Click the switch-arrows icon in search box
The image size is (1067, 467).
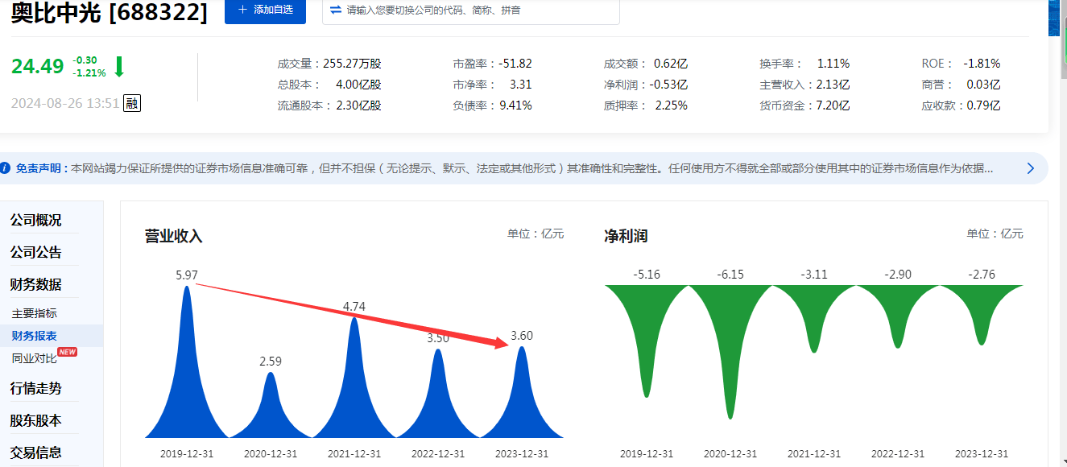336,10
